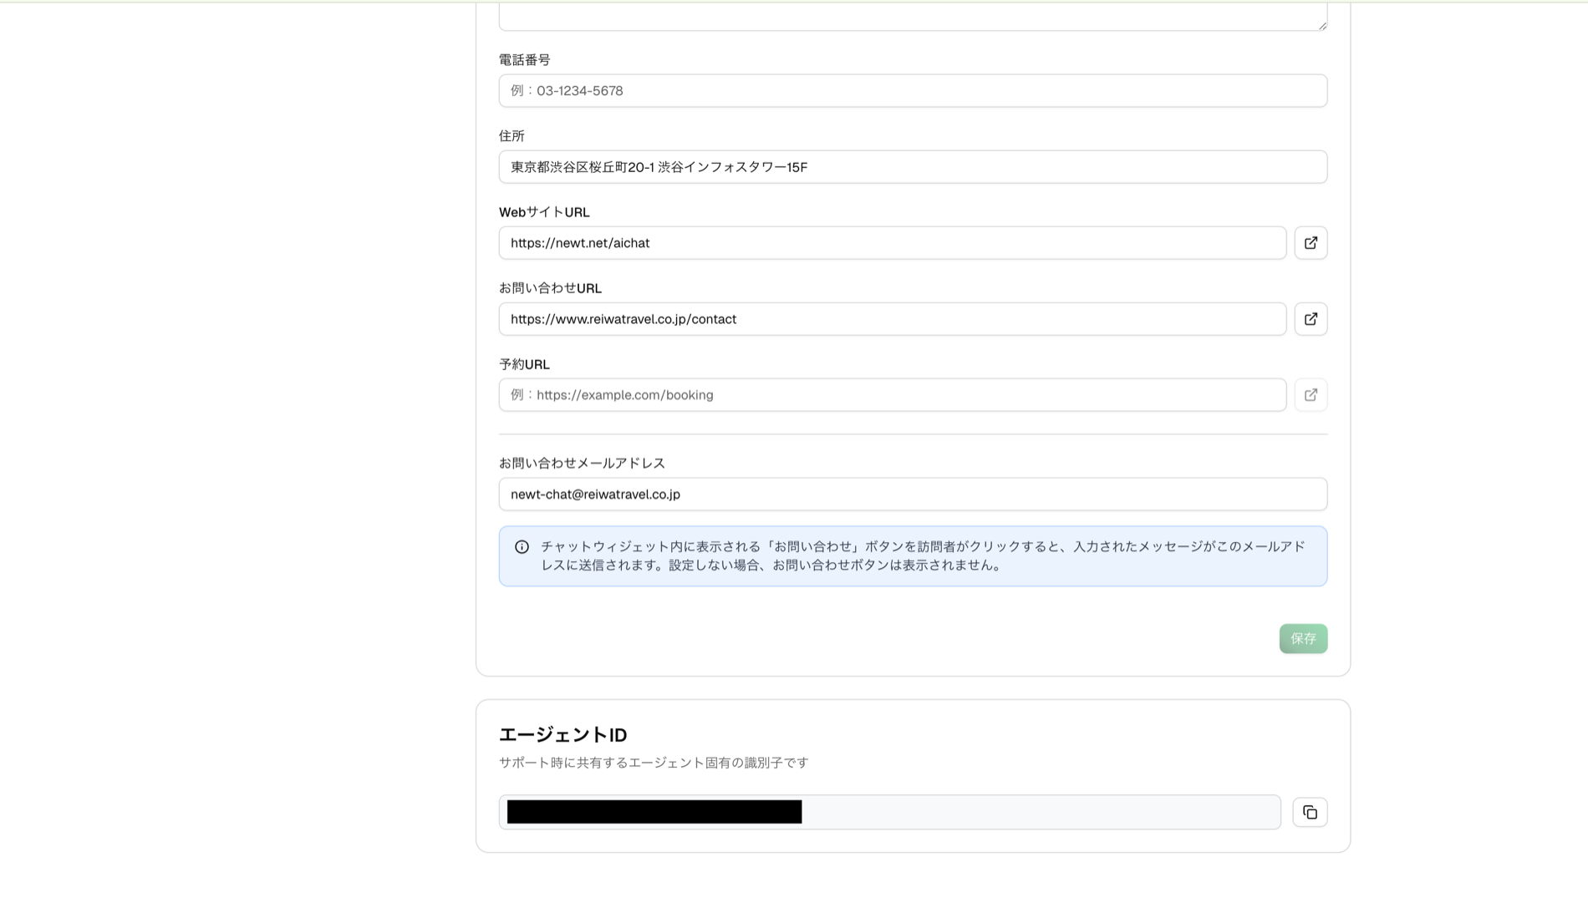The image size is (1588, 913).
Task: Click the copy button next to the agent ID field
Action: pyautogui.click(x=1310, y=812)
